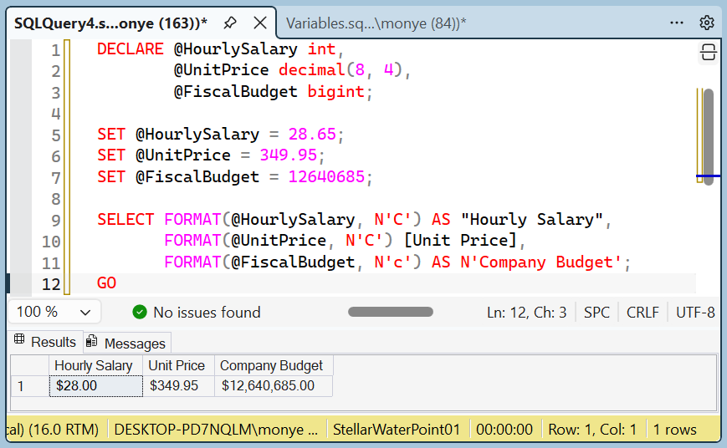Click the SPC indentation indicator
This screenshot has height=448, width=727.
[596, 313]
